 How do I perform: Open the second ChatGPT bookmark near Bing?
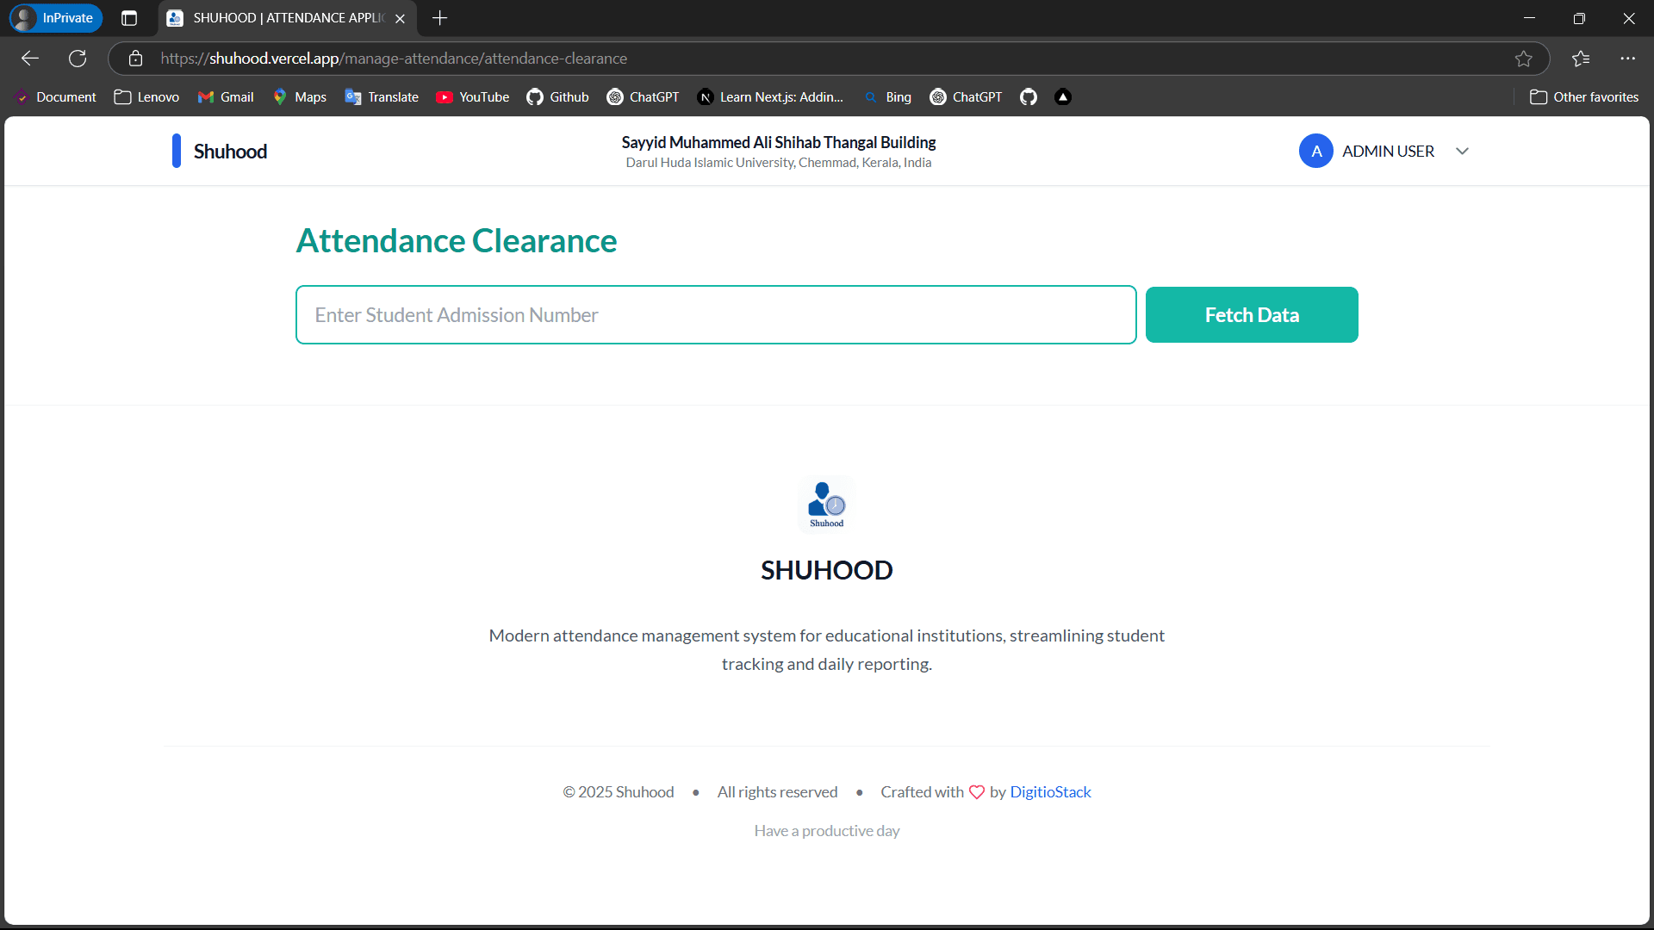(966, 97)
